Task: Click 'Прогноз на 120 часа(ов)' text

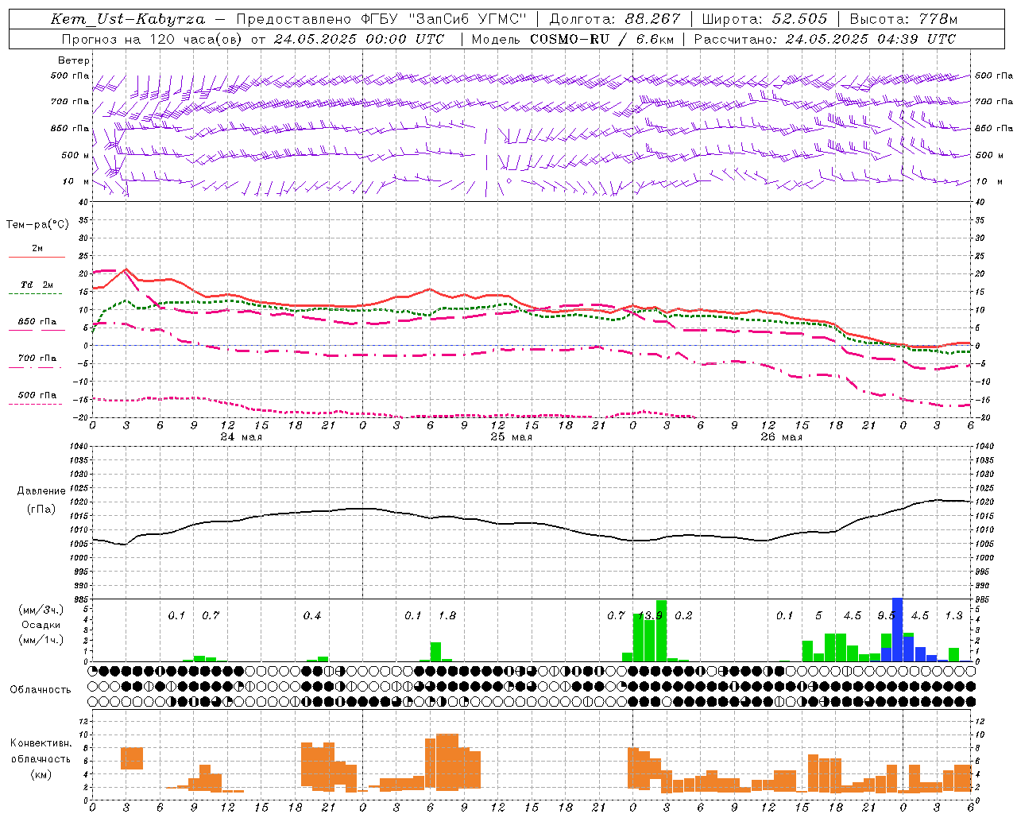Action: point(153,39)
